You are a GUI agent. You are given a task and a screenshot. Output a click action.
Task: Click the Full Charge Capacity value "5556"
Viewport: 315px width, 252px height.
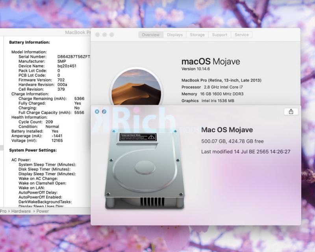[x=80, y=113]
